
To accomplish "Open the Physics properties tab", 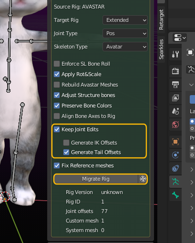I will [x=175, y=155].
